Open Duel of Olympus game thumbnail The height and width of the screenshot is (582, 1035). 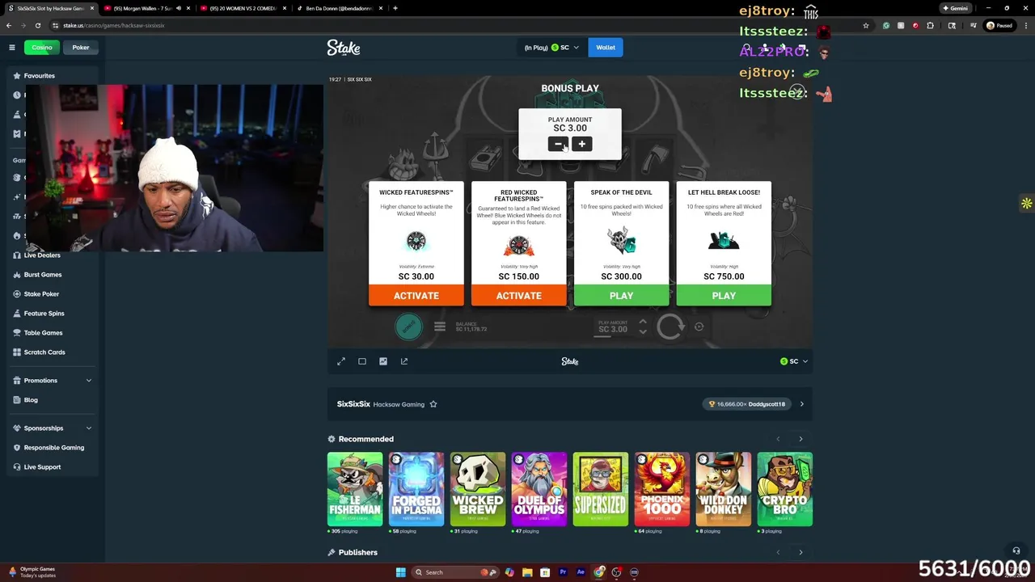tap(539, 489)
